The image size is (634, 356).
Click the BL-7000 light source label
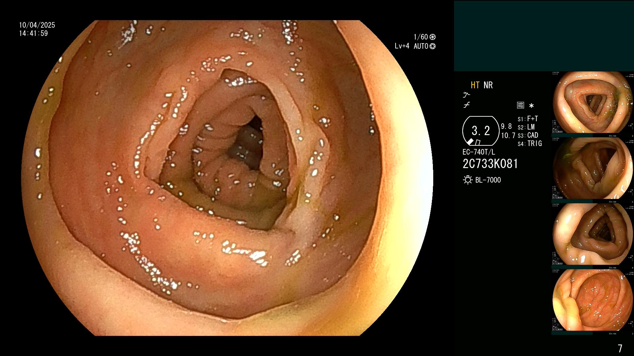pyautogui.click(x=488, y=180)
